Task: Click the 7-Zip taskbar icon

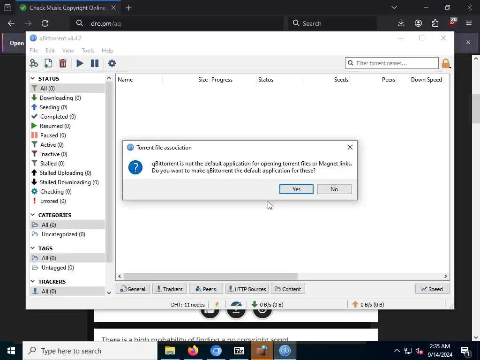Action: [x=239, y=351]
